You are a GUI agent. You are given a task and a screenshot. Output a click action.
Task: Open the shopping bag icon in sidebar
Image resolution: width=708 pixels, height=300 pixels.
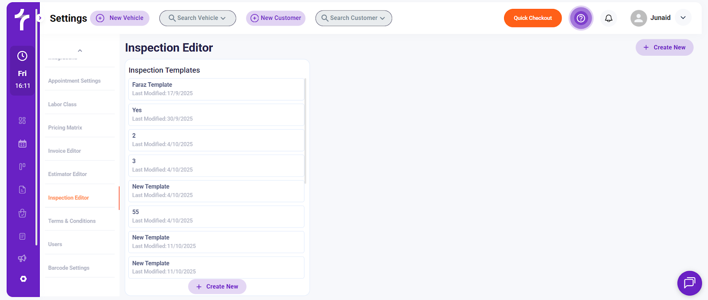(x=22, y=213)
